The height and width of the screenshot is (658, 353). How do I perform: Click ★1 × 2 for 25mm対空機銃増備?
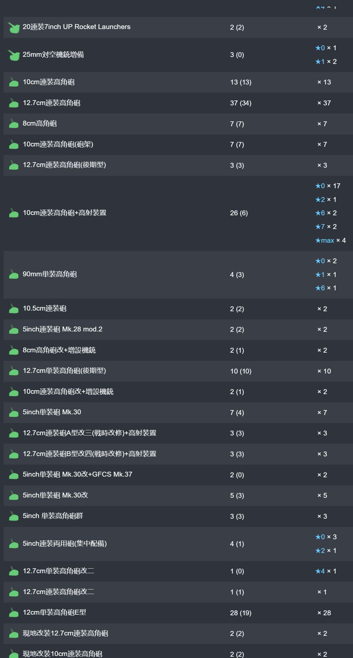326,62
